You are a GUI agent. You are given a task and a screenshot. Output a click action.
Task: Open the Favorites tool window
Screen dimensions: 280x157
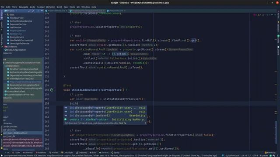1,131
